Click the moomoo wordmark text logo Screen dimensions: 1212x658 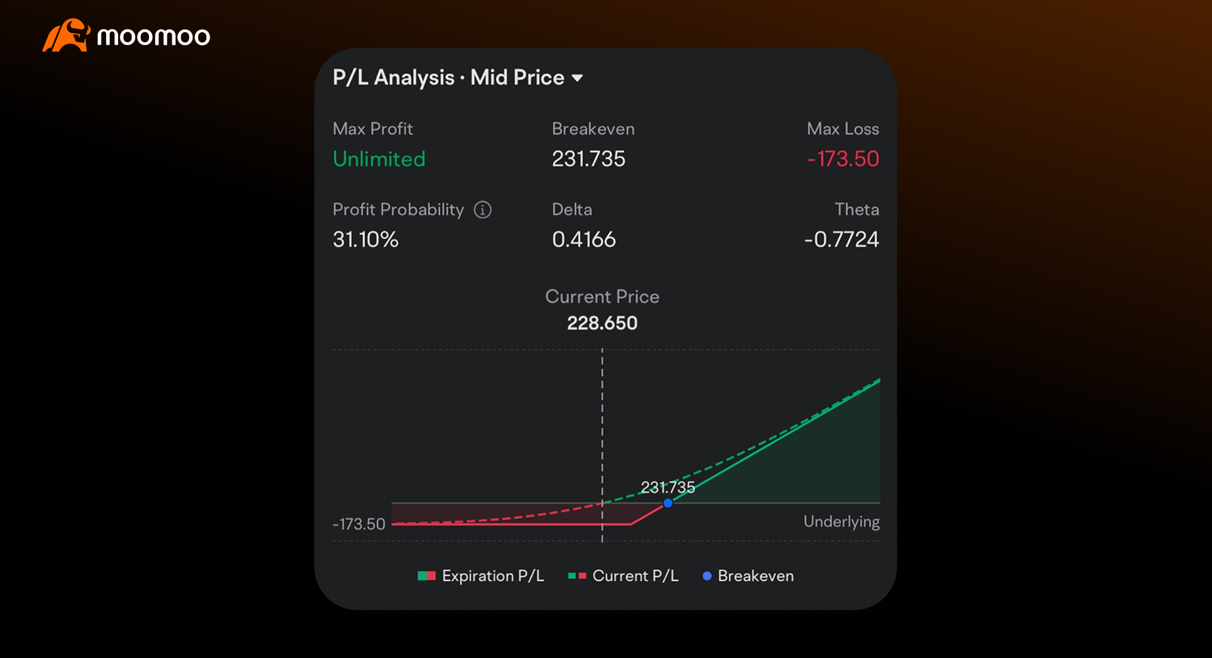coord(155,36)
